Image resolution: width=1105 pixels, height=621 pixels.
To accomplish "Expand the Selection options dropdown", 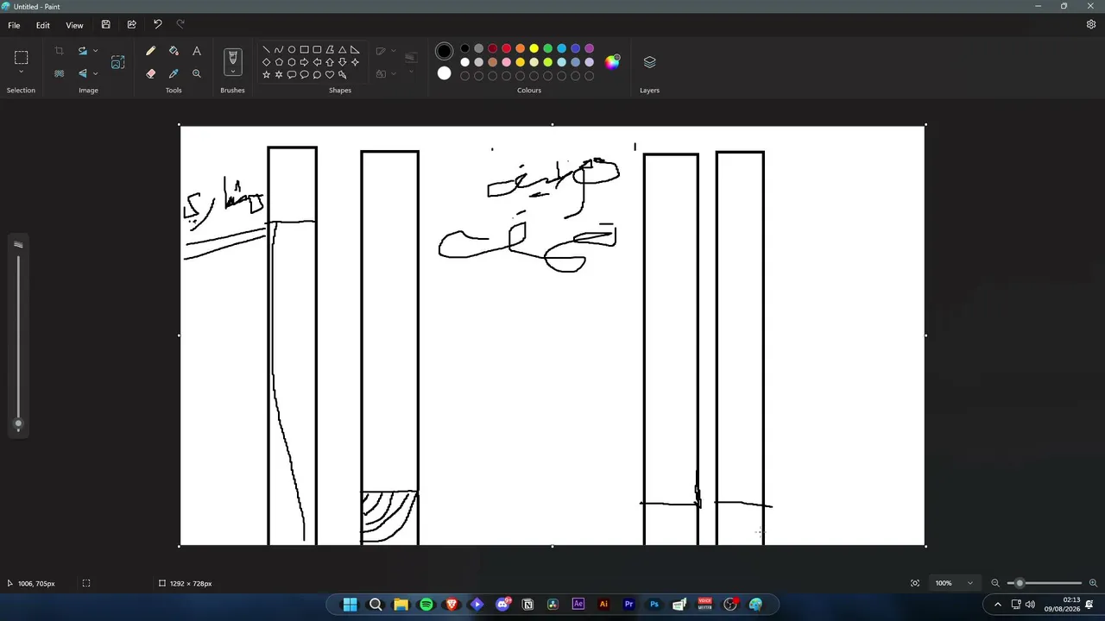I will 21,72.
